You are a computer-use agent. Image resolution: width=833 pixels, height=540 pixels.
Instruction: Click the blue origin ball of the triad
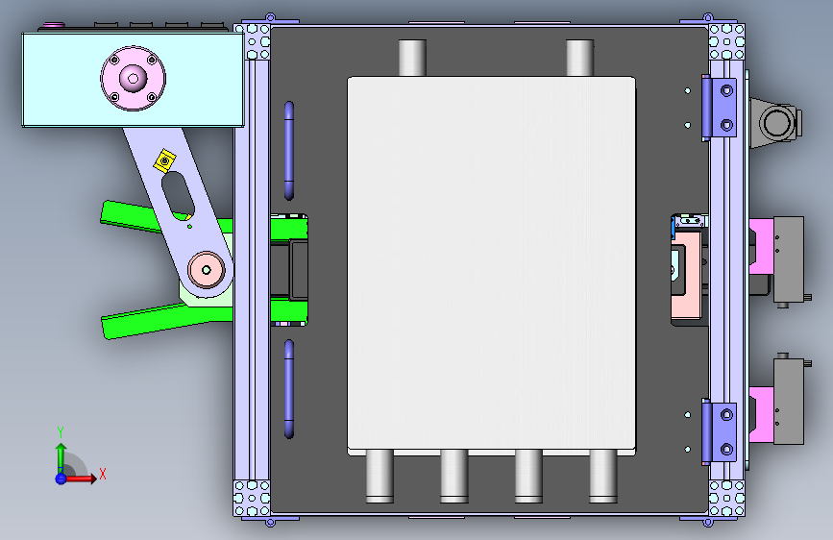(x=61, y=479)
